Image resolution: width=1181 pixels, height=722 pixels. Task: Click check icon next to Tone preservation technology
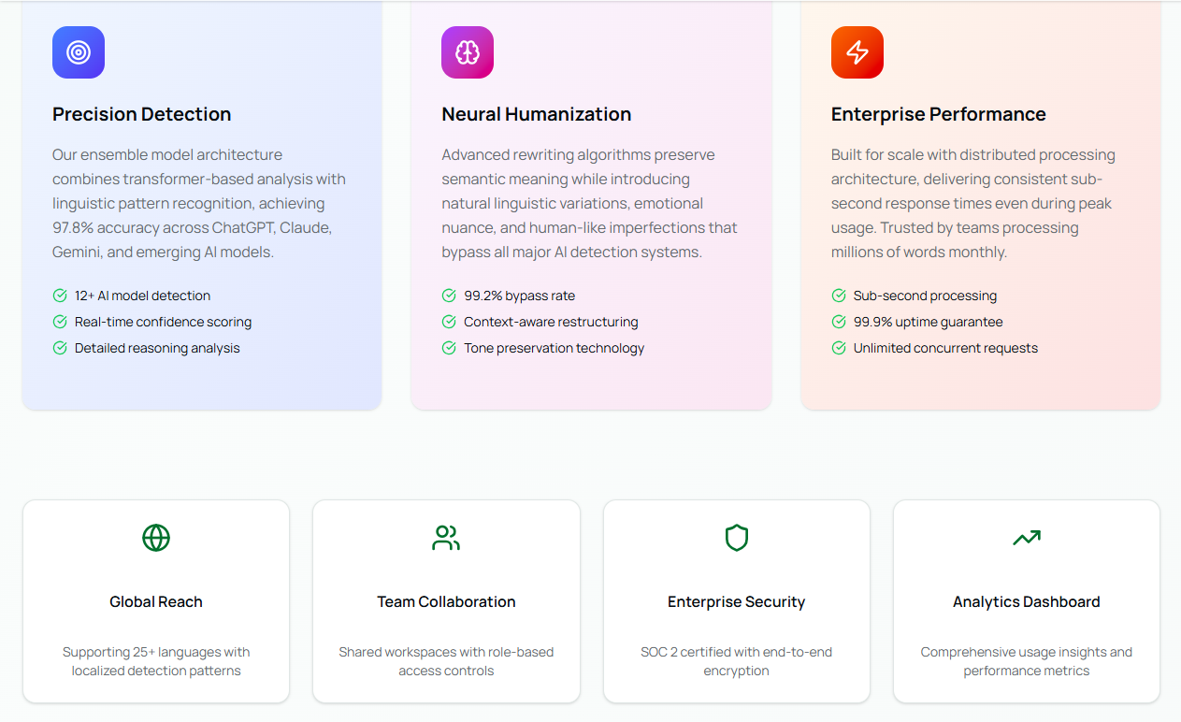point(449,348)
